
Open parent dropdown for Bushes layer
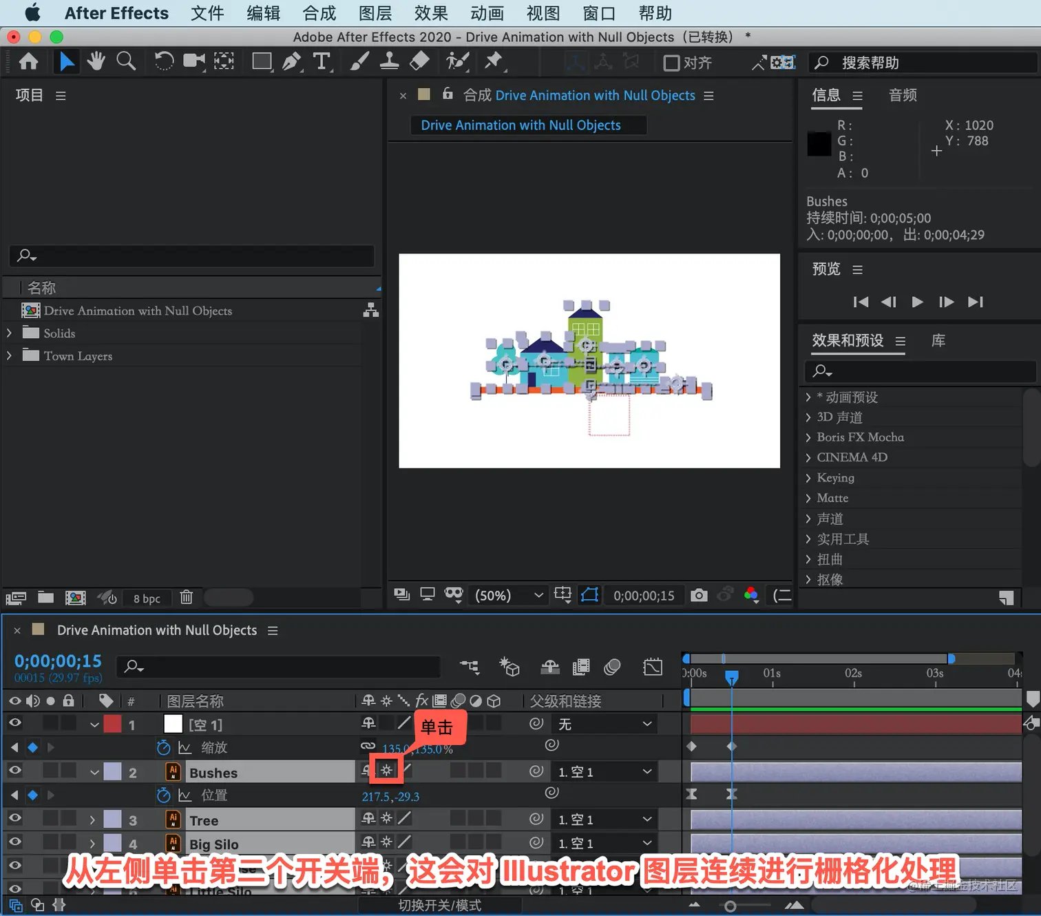tap(604, 771)
